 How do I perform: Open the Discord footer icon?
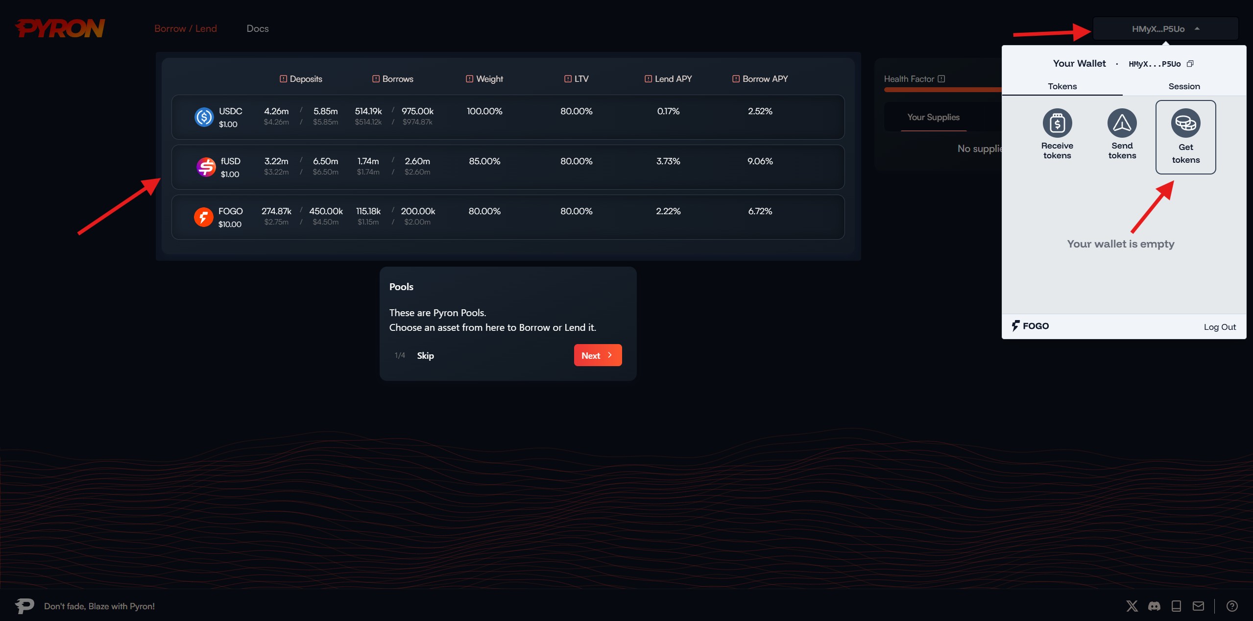click(1154, 606)
